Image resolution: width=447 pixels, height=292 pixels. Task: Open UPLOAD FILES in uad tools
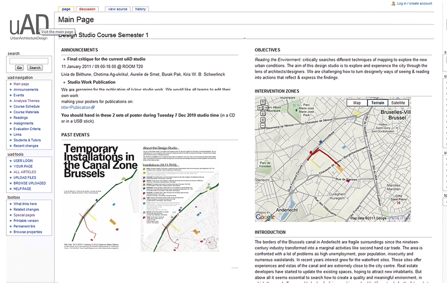pos(25,178)
